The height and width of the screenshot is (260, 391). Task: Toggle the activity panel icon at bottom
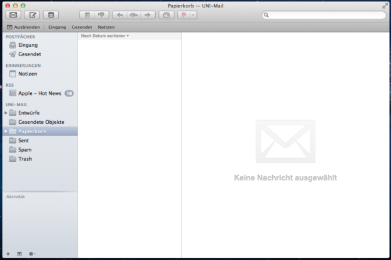tap(19, 254)
